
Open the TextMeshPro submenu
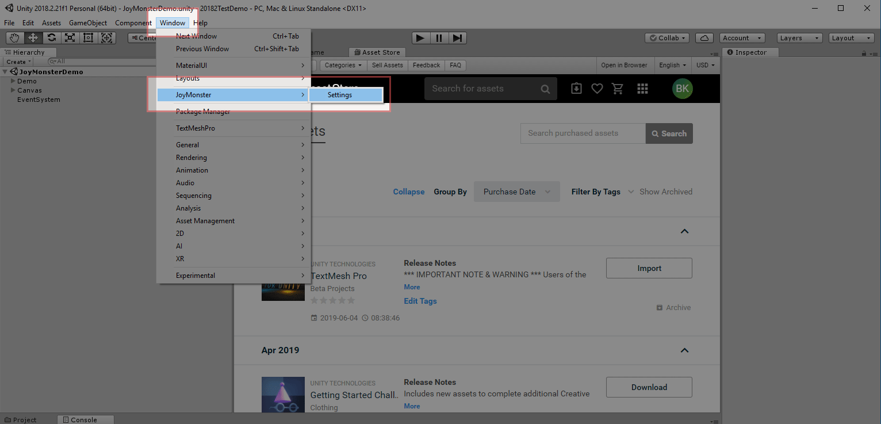pos(233,128)
